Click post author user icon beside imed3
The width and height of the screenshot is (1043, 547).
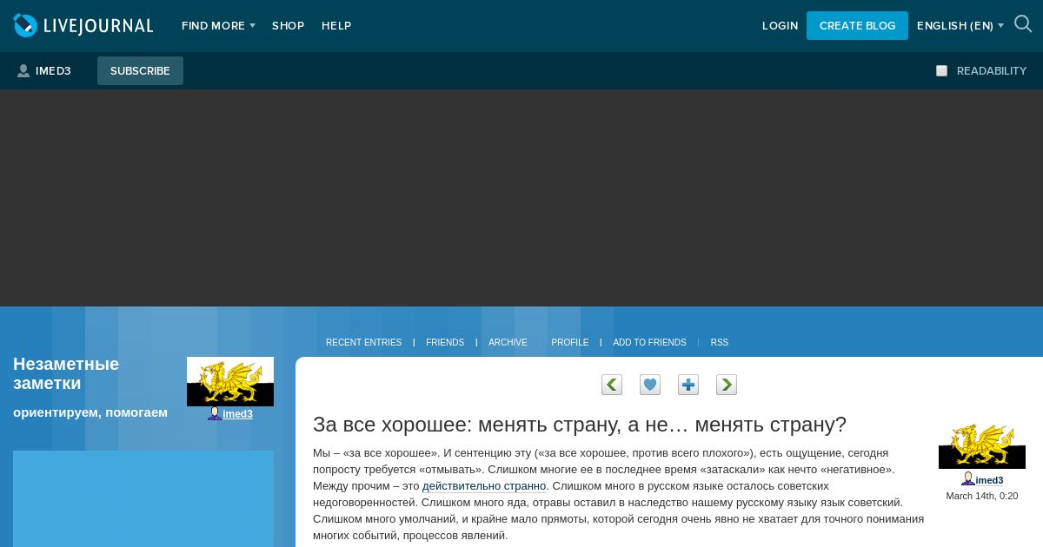tap(967, 479)
